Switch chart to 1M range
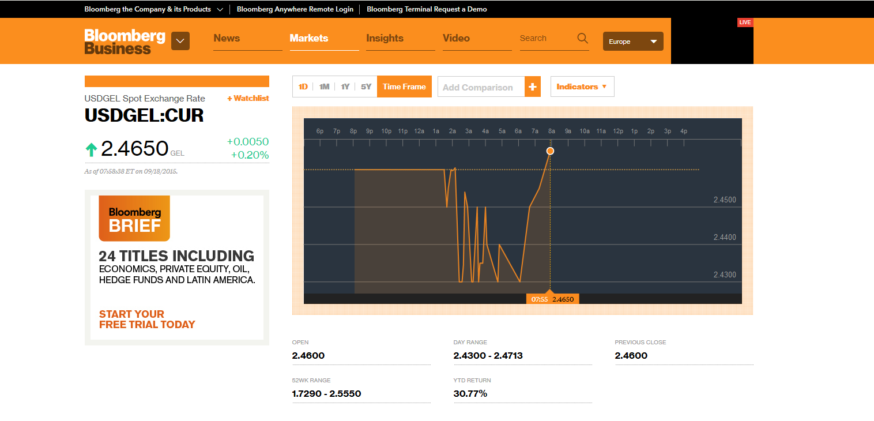874x421 pixels. [324, 87]
